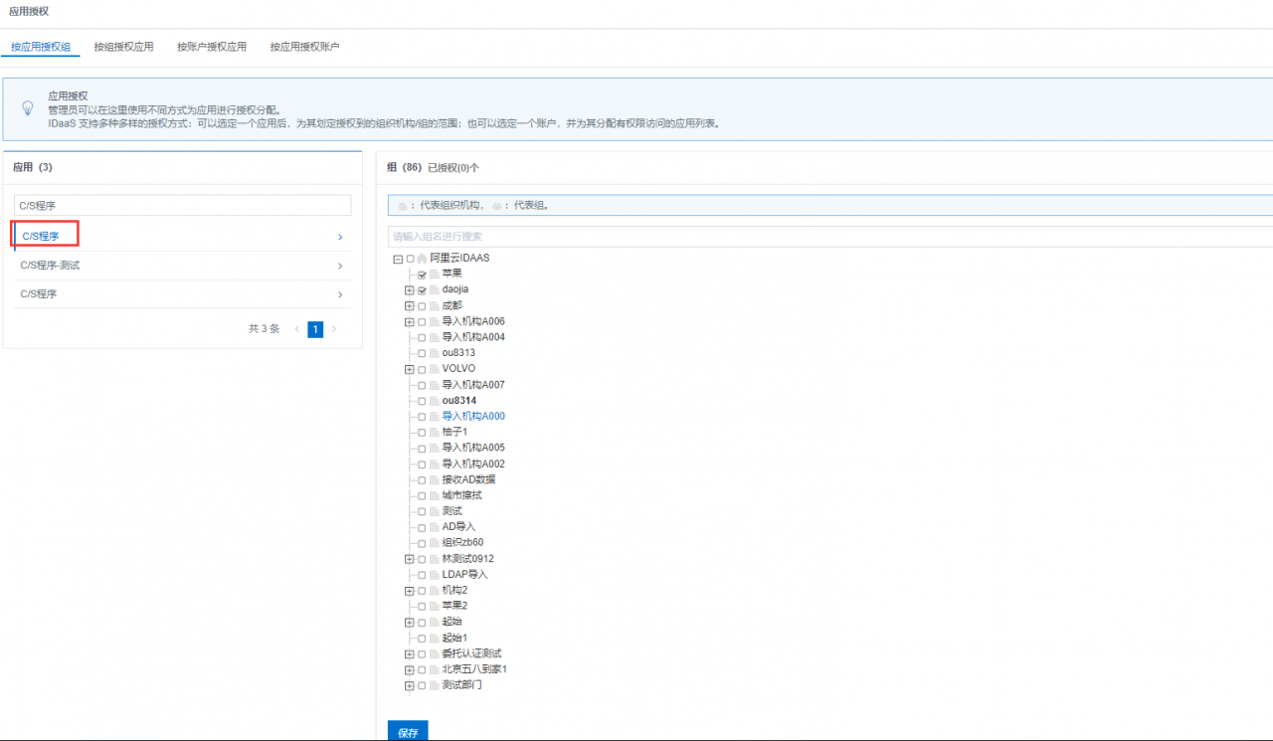Click the organization icon next to VOLVO
This screenshot has height=741, width=1273.
pos(434,369)
